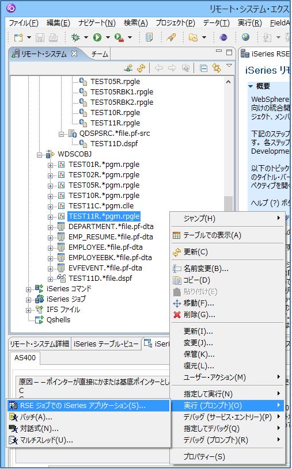Expand the iSeries コマンド node
Screen dimensions: 292x469
[28, 289]
